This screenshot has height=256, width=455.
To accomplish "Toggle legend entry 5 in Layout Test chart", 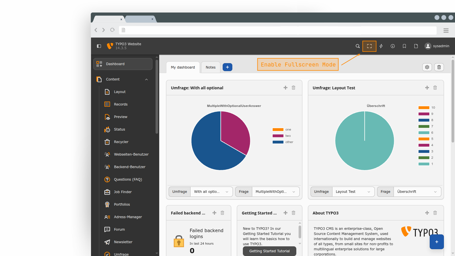I will point(426,139).
